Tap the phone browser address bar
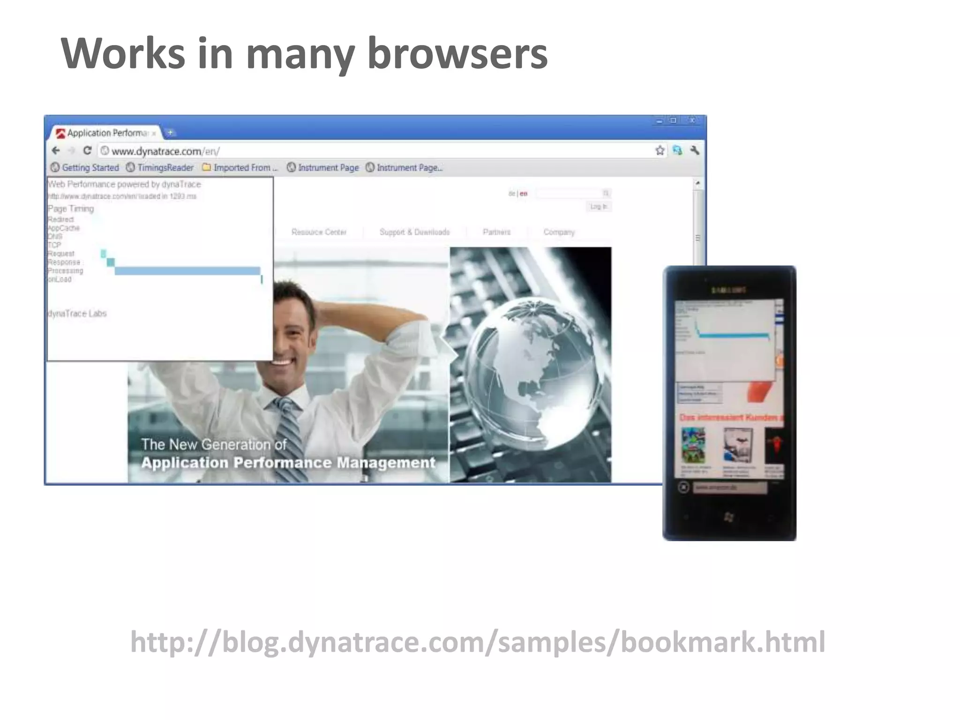 tap(730, 488)
